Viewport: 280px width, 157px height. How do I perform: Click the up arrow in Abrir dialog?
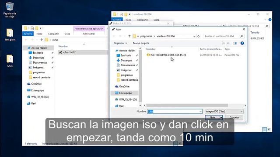tap(129, 36)
